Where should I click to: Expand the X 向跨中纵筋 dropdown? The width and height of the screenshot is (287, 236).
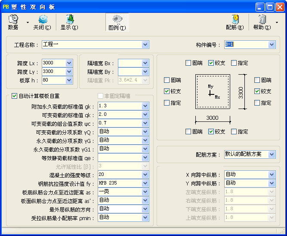(x=271, y=175)
